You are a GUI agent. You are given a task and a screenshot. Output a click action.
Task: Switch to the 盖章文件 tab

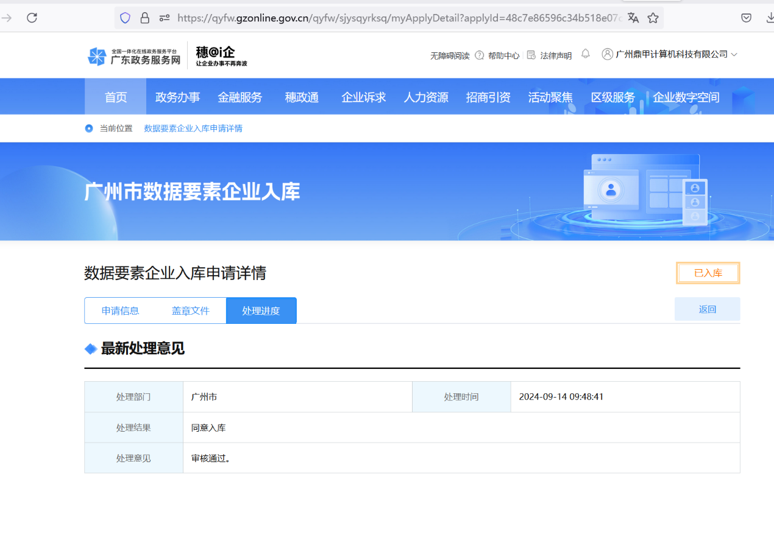190,311
